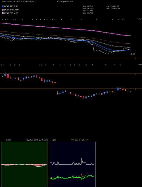Image resolution: width=142 pixels, height=187 pixels.
Task: Click the magenta long-term EMA line end
Action: coord(130,36)
